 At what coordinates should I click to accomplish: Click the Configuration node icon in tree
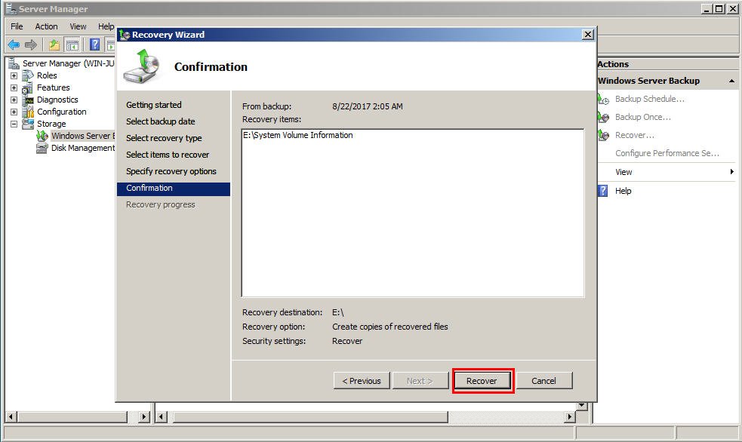29,112
